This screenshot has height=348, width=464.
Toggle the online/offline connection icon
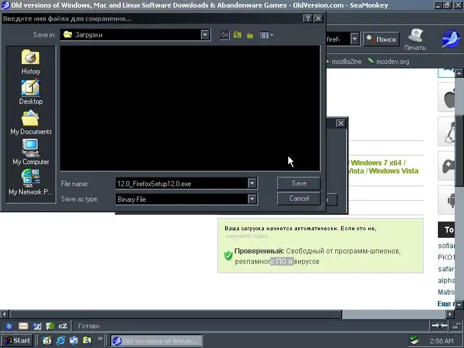point(440,326)
